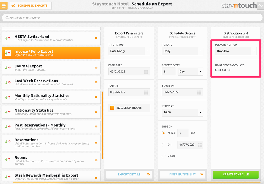
Task: Click the Ends On date field
Action: click(x=190, y=145)
